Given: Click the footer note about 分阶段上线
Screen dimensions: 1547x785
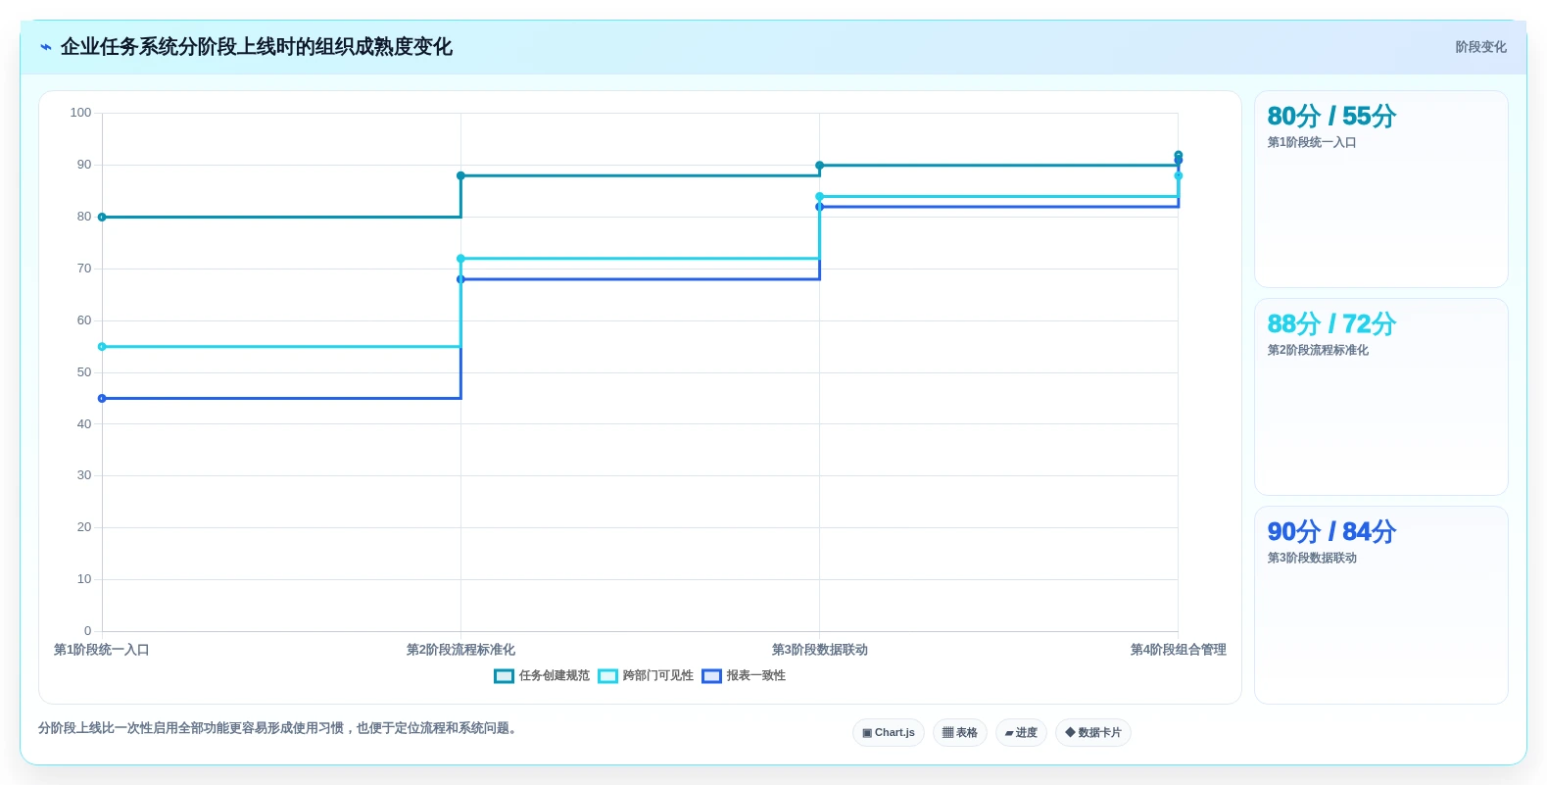Looking at the screenshot, I should [x=277, y=728].
